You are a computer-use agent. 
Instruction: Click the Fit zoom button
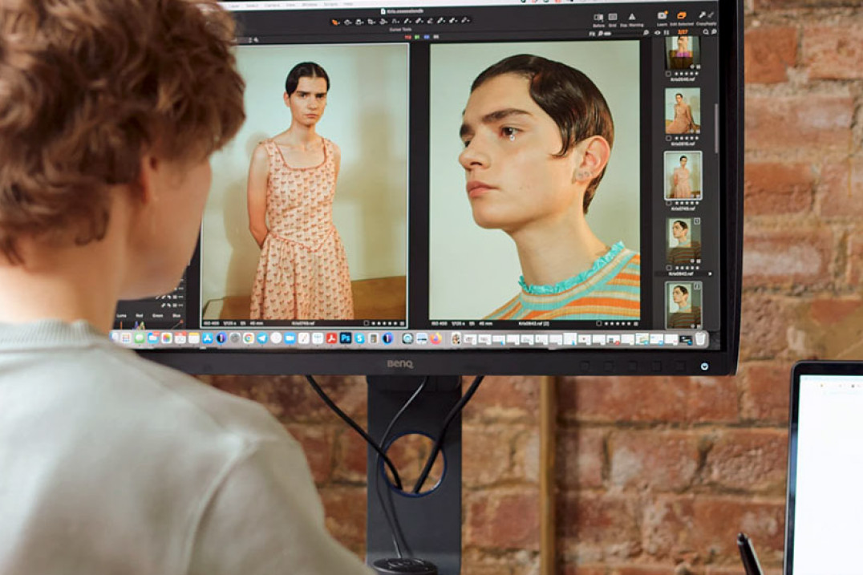592,33
